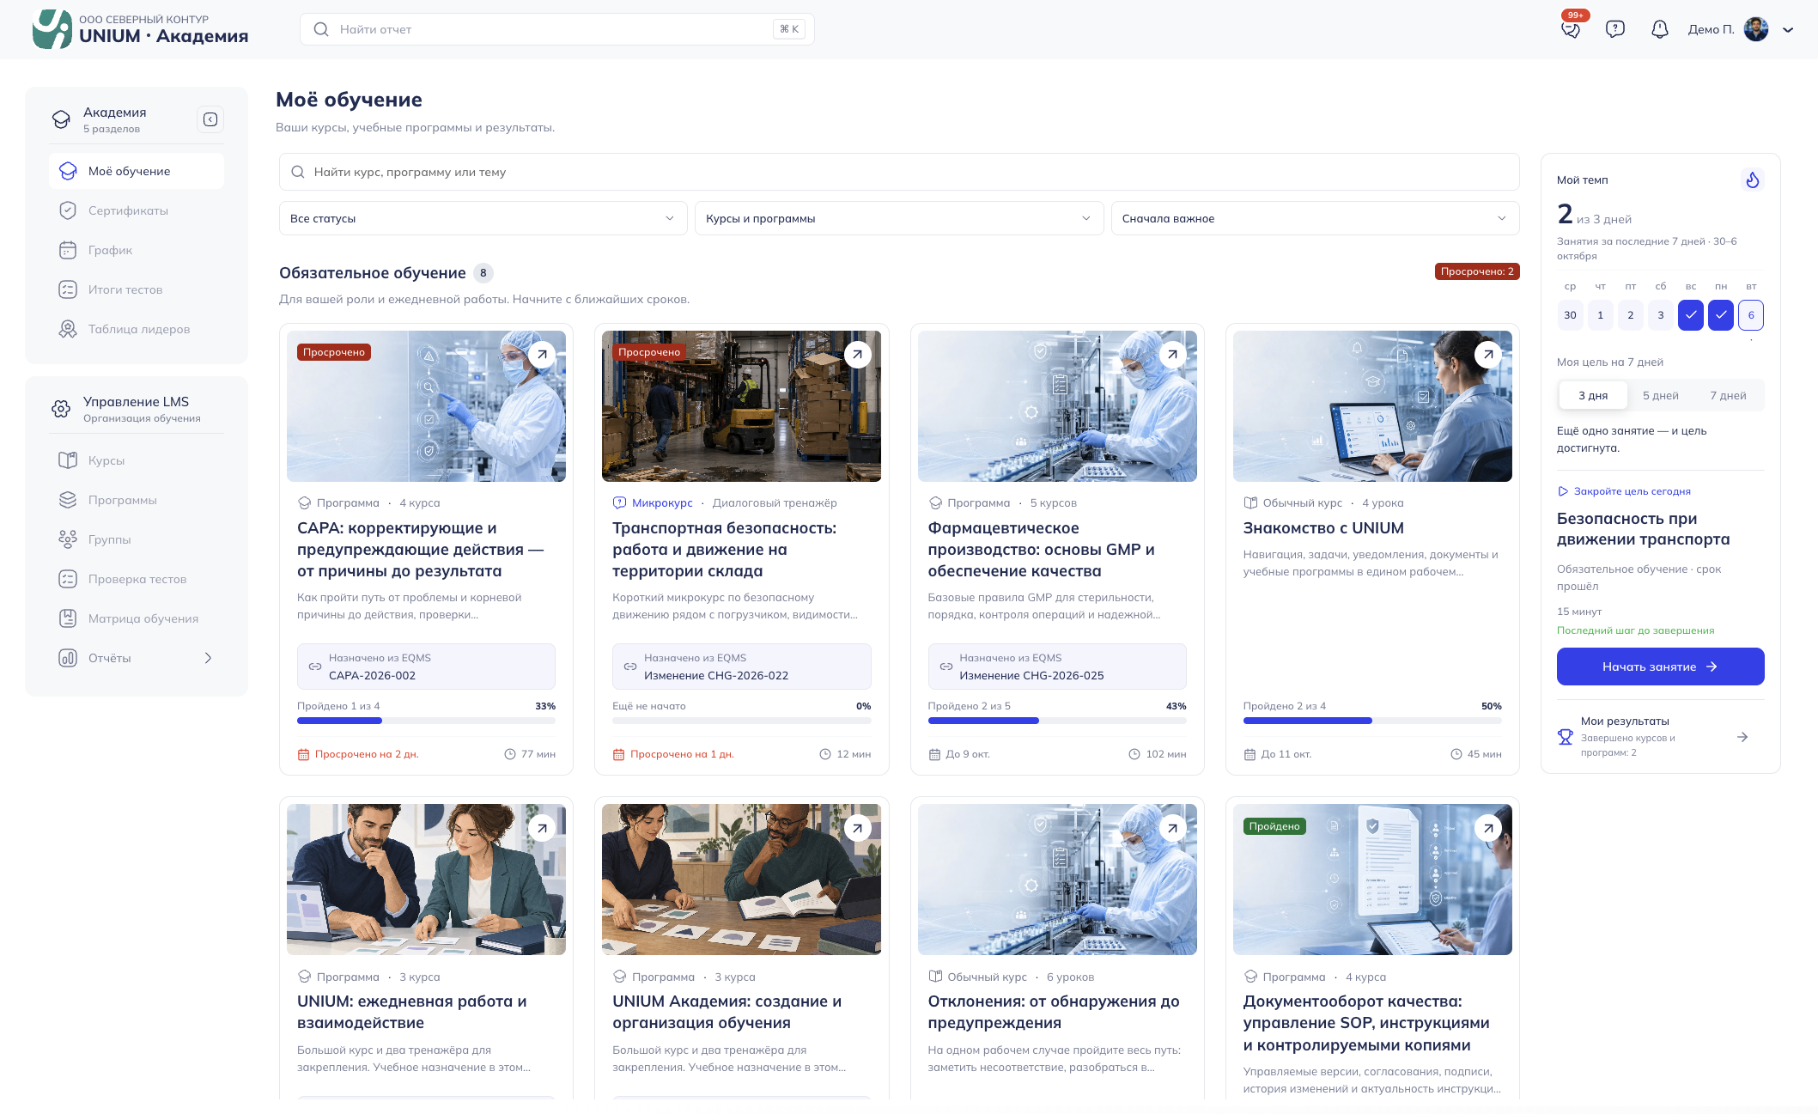This screenshot has height=1114, width=1818.
Task: Open Знакомство с UNIUM card arrow icon
Action: [x=1488, y=354]
